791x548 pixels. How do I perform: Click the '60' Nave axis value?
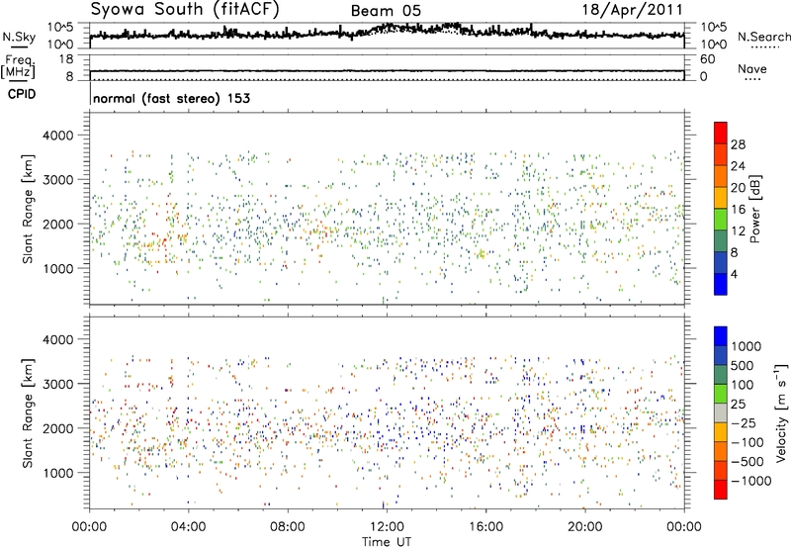point(707,59)
